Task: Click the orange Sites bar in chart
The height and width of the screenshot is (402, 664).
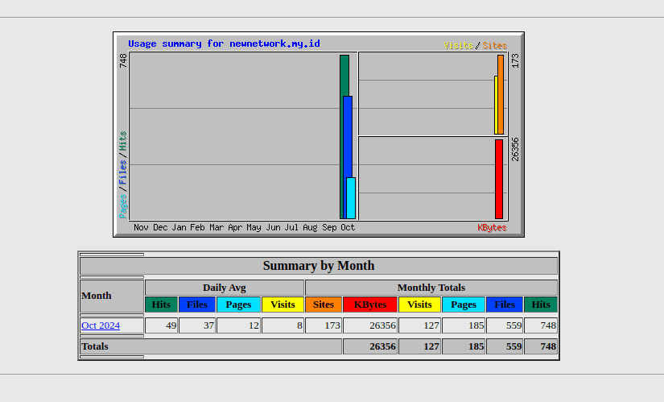Action: click(x=501, y=93)
